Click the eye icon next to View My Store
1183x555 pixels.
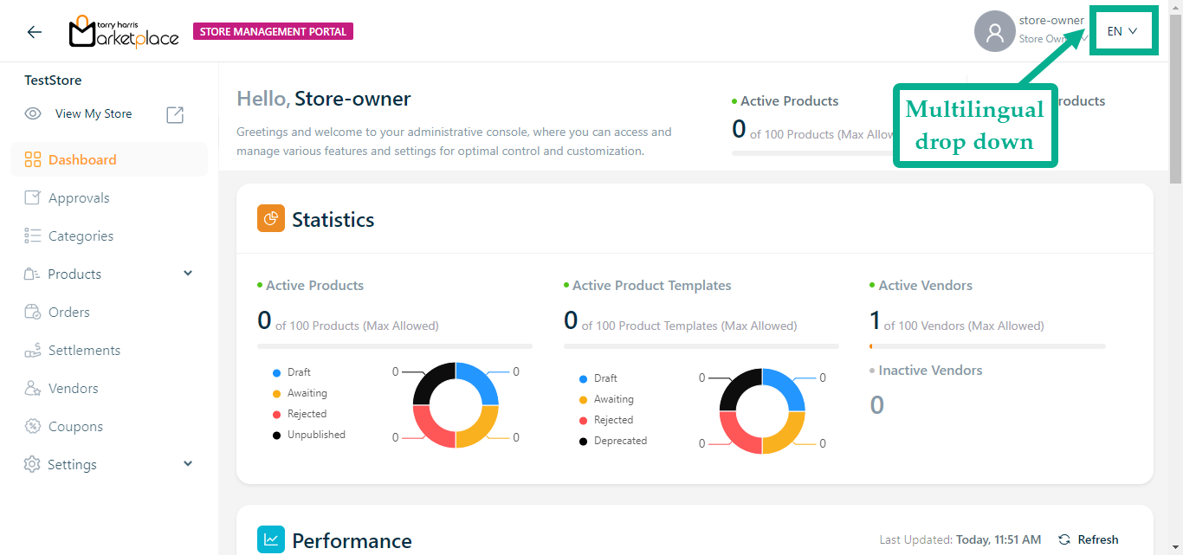[33, 114]
